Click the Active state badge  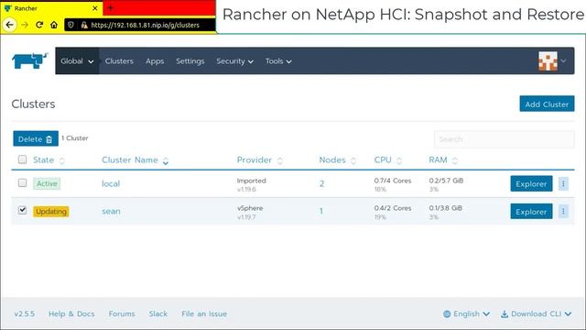tap(47, 183)
